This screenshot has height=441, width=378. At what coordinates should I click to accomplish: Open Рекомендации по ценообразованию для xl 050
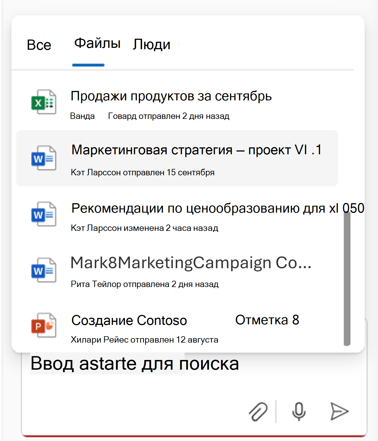[218, 208]
